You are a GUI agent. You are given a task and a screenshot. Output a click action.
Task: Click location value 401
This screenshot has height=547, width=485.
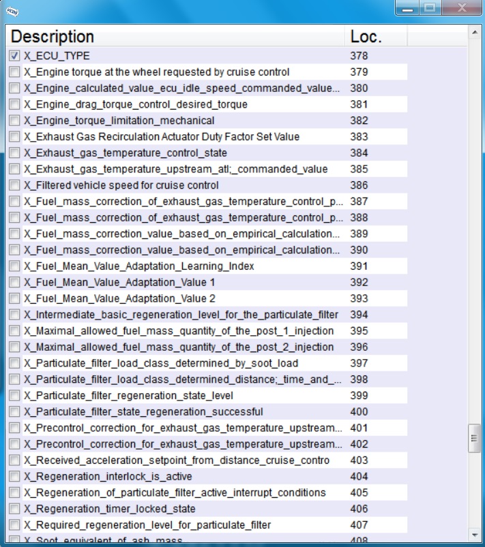click(359, 428)
